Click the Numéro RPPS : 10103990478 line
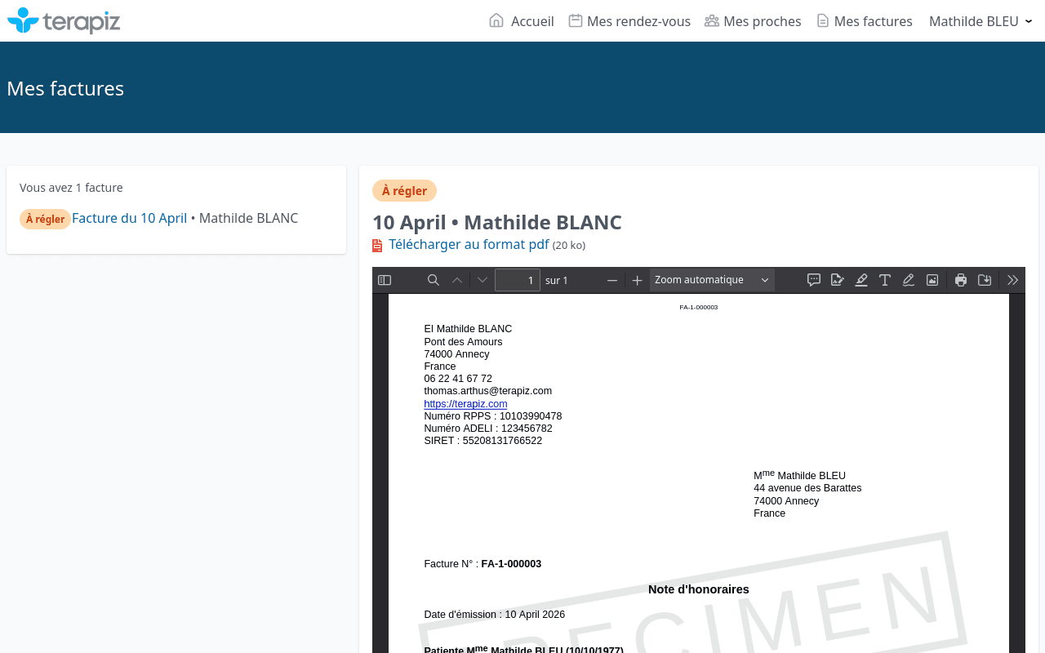Viewport: 1045px width, 653px height. pos(492,416)
